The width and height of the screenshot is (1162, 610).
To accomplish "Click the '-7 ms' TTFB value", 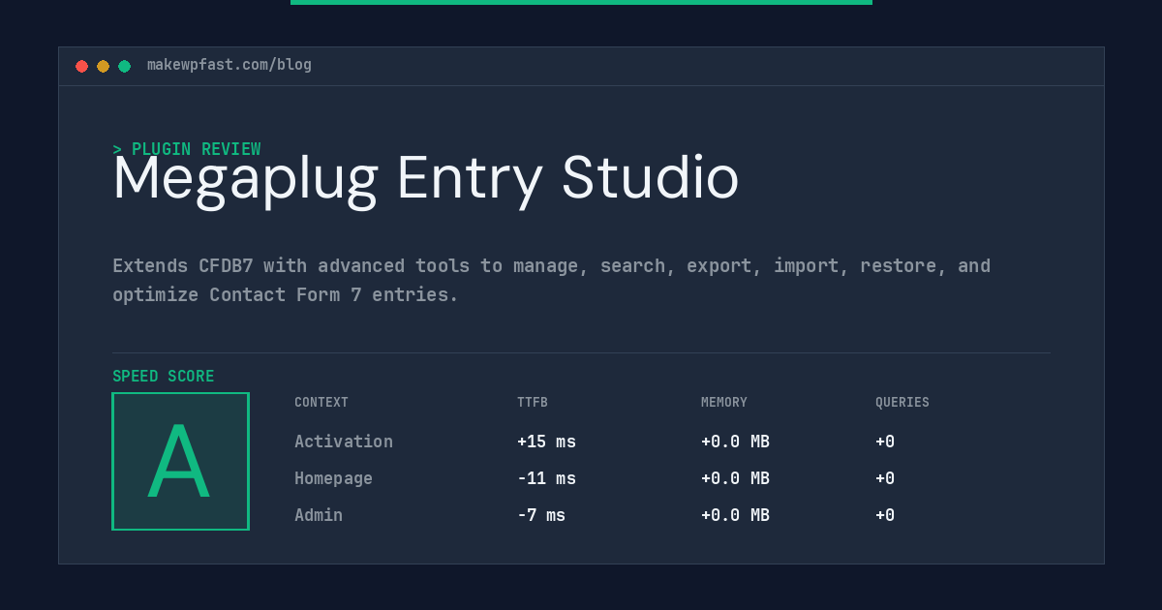I will pos(541,515).
